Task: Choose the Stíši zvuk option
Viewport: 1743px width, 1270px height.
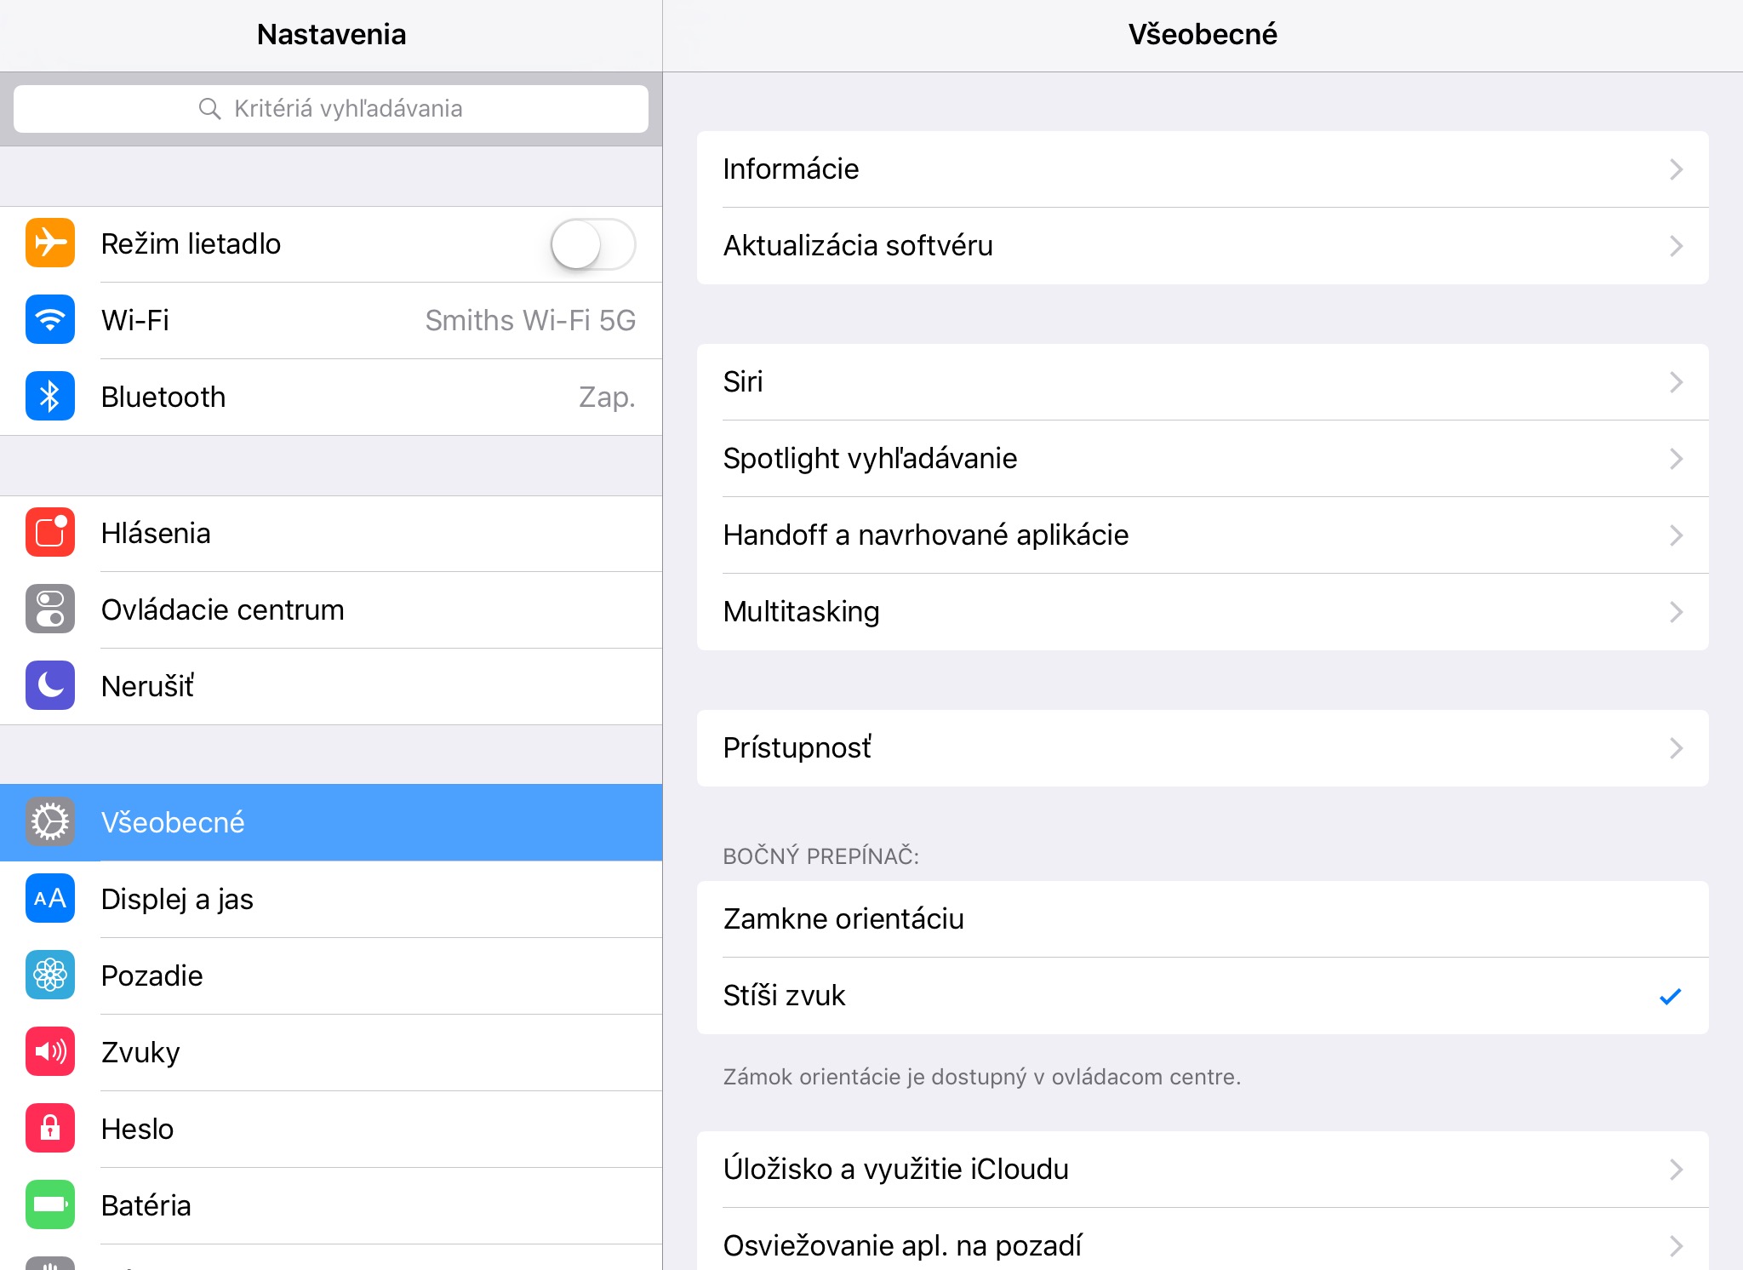Action: [1203, 996]
